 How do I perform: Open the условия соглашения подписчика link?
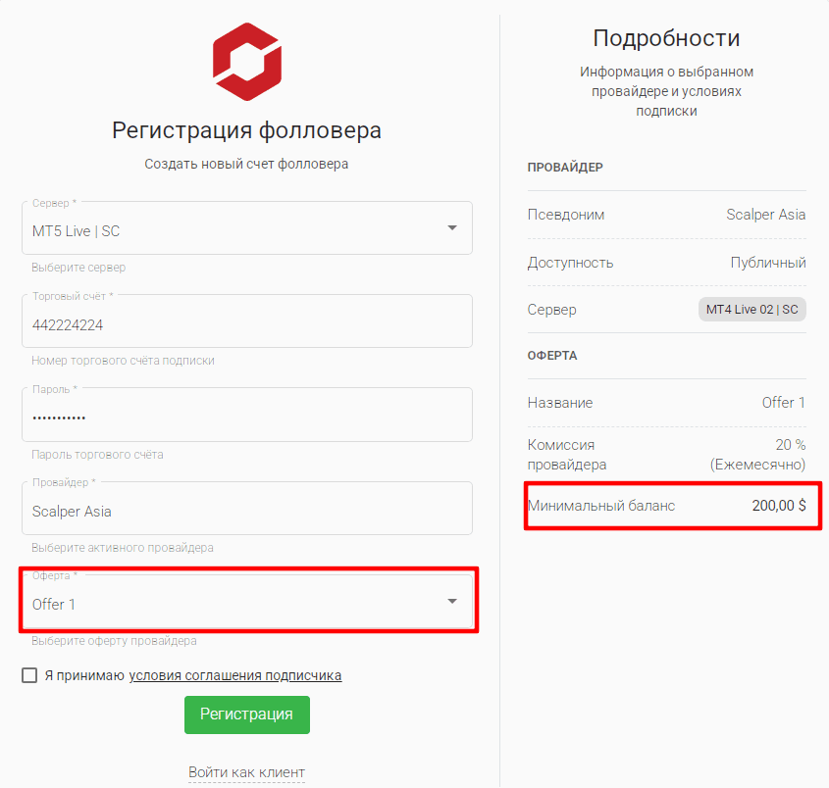point(235,675)
